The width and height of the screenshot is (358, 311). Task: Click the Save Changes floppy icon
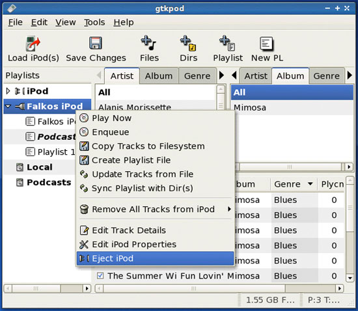[96, 43]
